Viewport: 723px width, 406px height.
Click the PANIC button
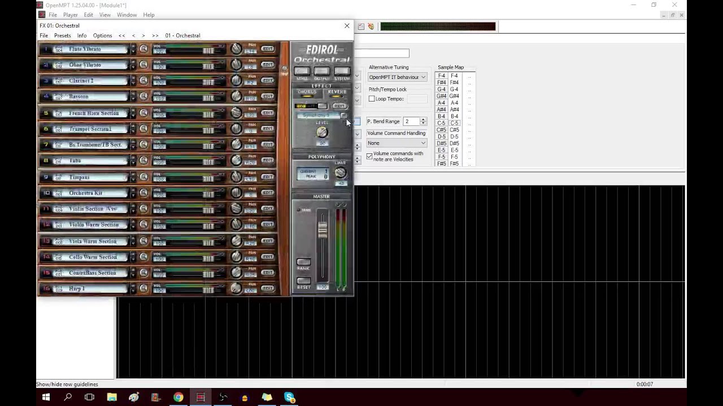(x=304, y=262)
